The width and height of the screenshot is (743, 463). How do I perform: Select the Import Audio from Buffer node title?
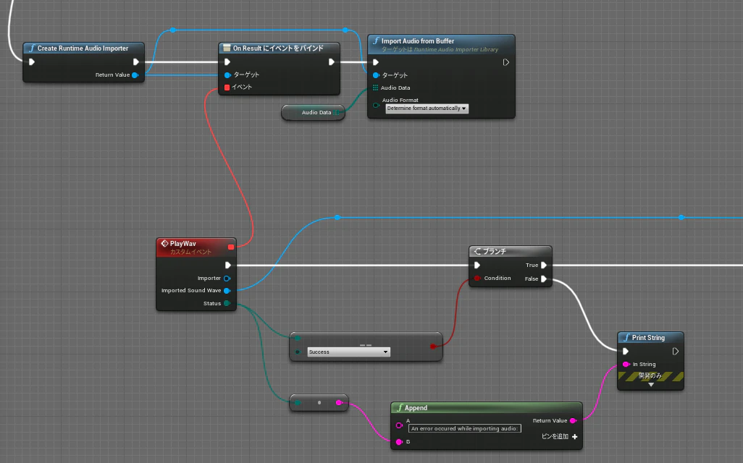click(x=418, y=41)
